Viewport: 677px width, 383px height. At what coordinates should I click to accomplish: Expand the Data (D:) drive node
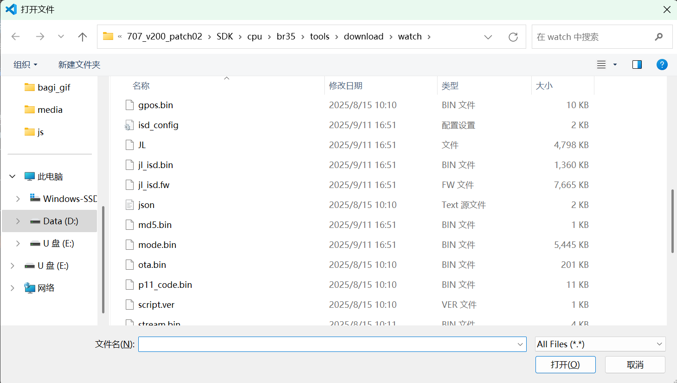(x=18, y=221)
